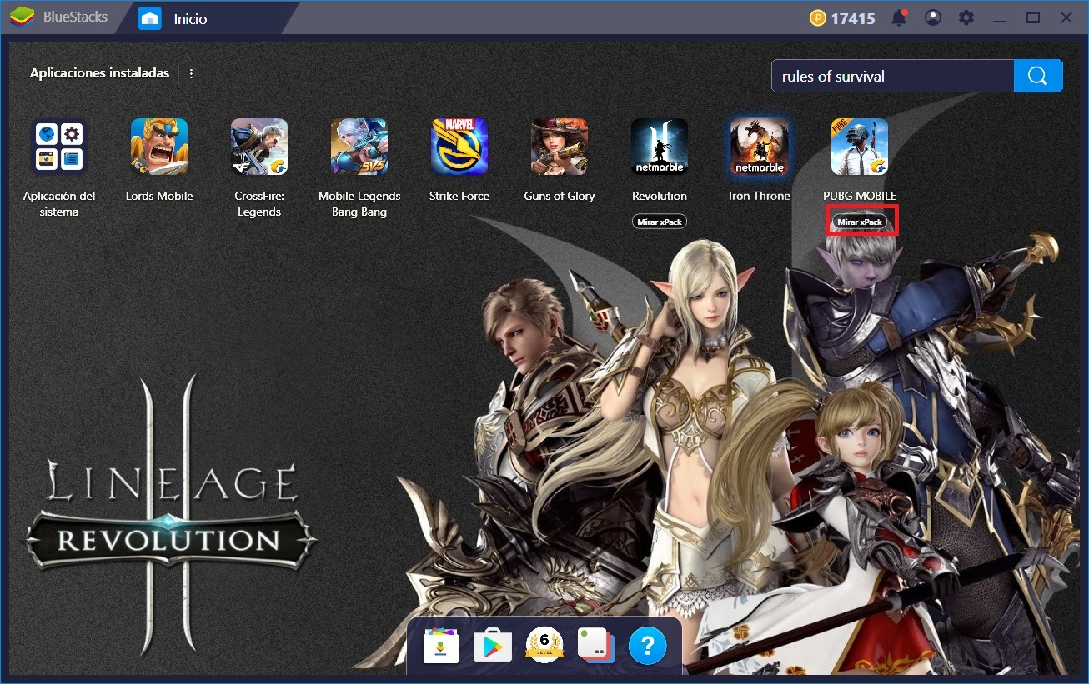Click the blue search magnifier button
Viewport: 1089px width, 684px height.
pos(1038,76)
